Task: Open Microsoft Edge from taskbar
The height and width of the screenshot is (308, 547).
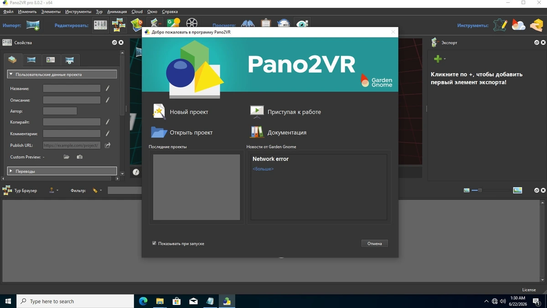Action: (143, 301)
